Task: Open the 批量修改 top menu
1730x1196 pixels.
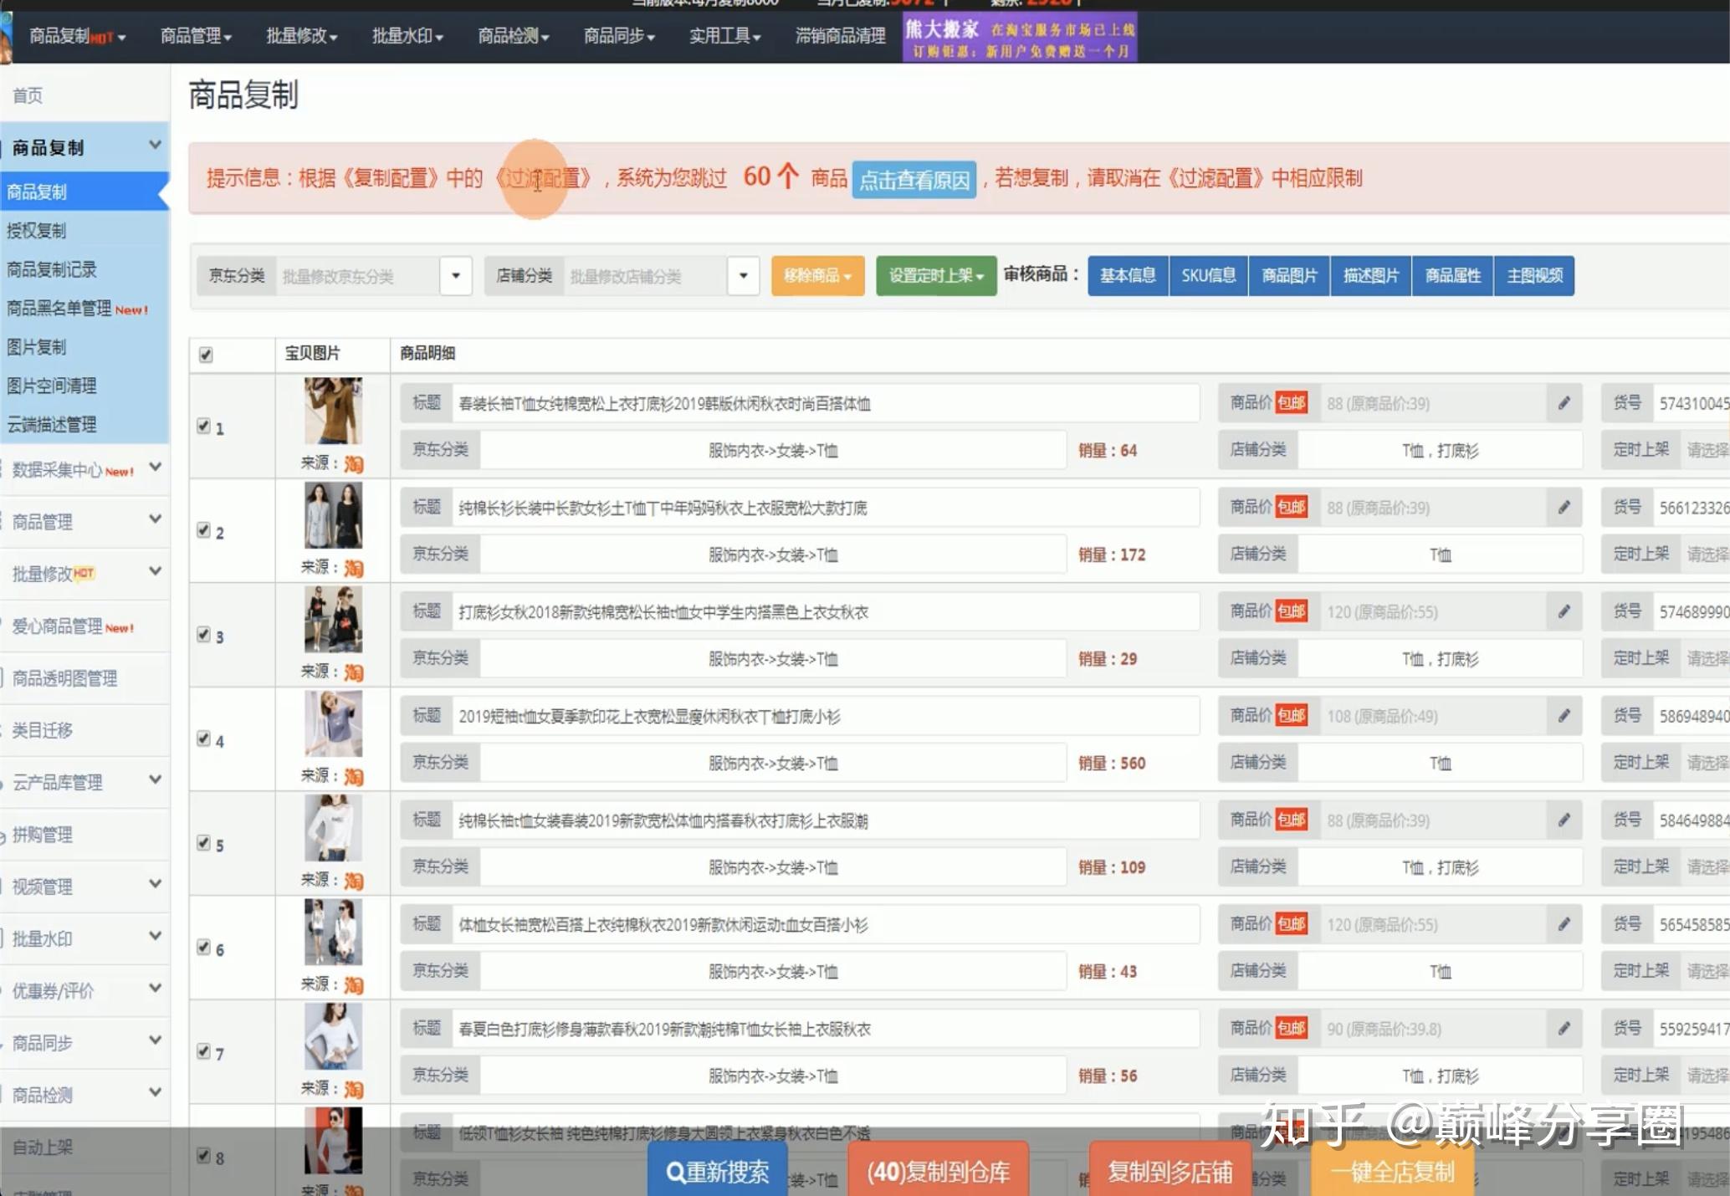Action: (x=301, y=36)
